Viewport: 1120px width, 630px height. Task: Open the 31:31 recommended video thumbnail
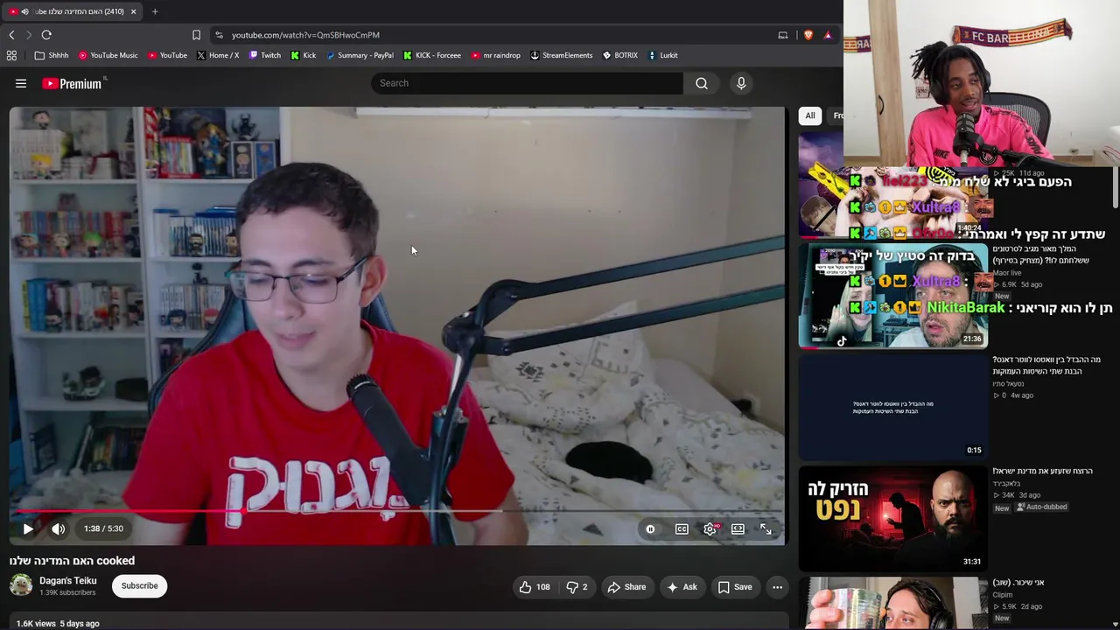[x=892, y=518]
